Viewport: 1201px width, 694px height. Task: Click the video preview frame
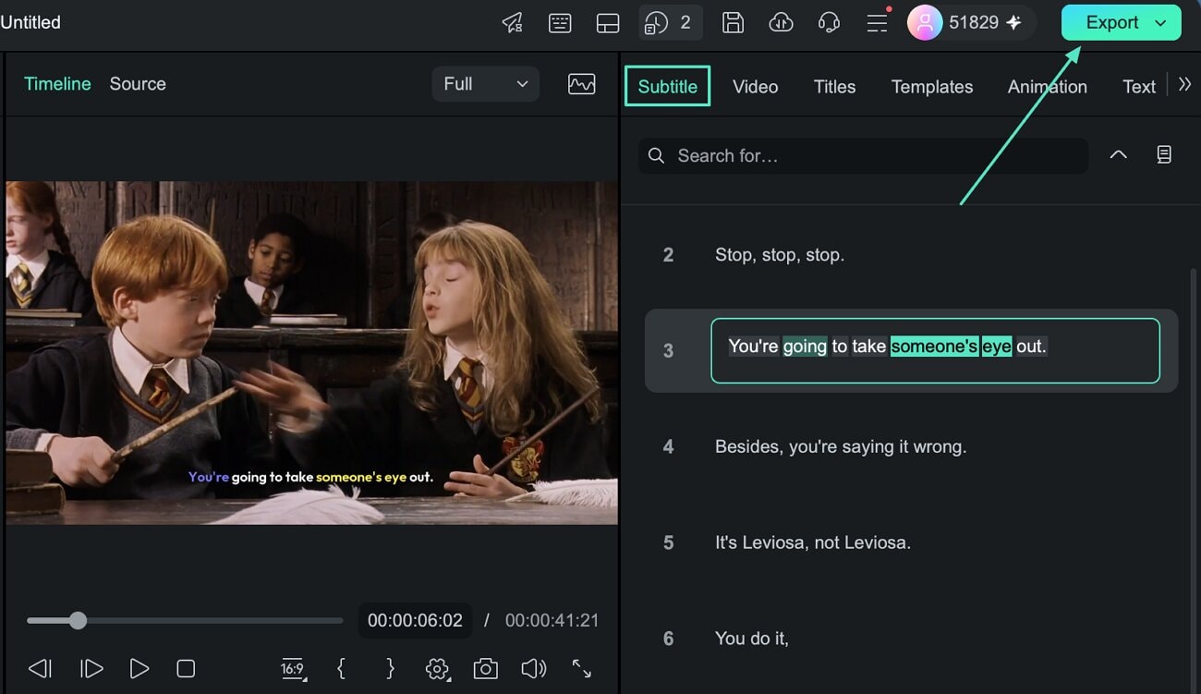coord(311,352)
